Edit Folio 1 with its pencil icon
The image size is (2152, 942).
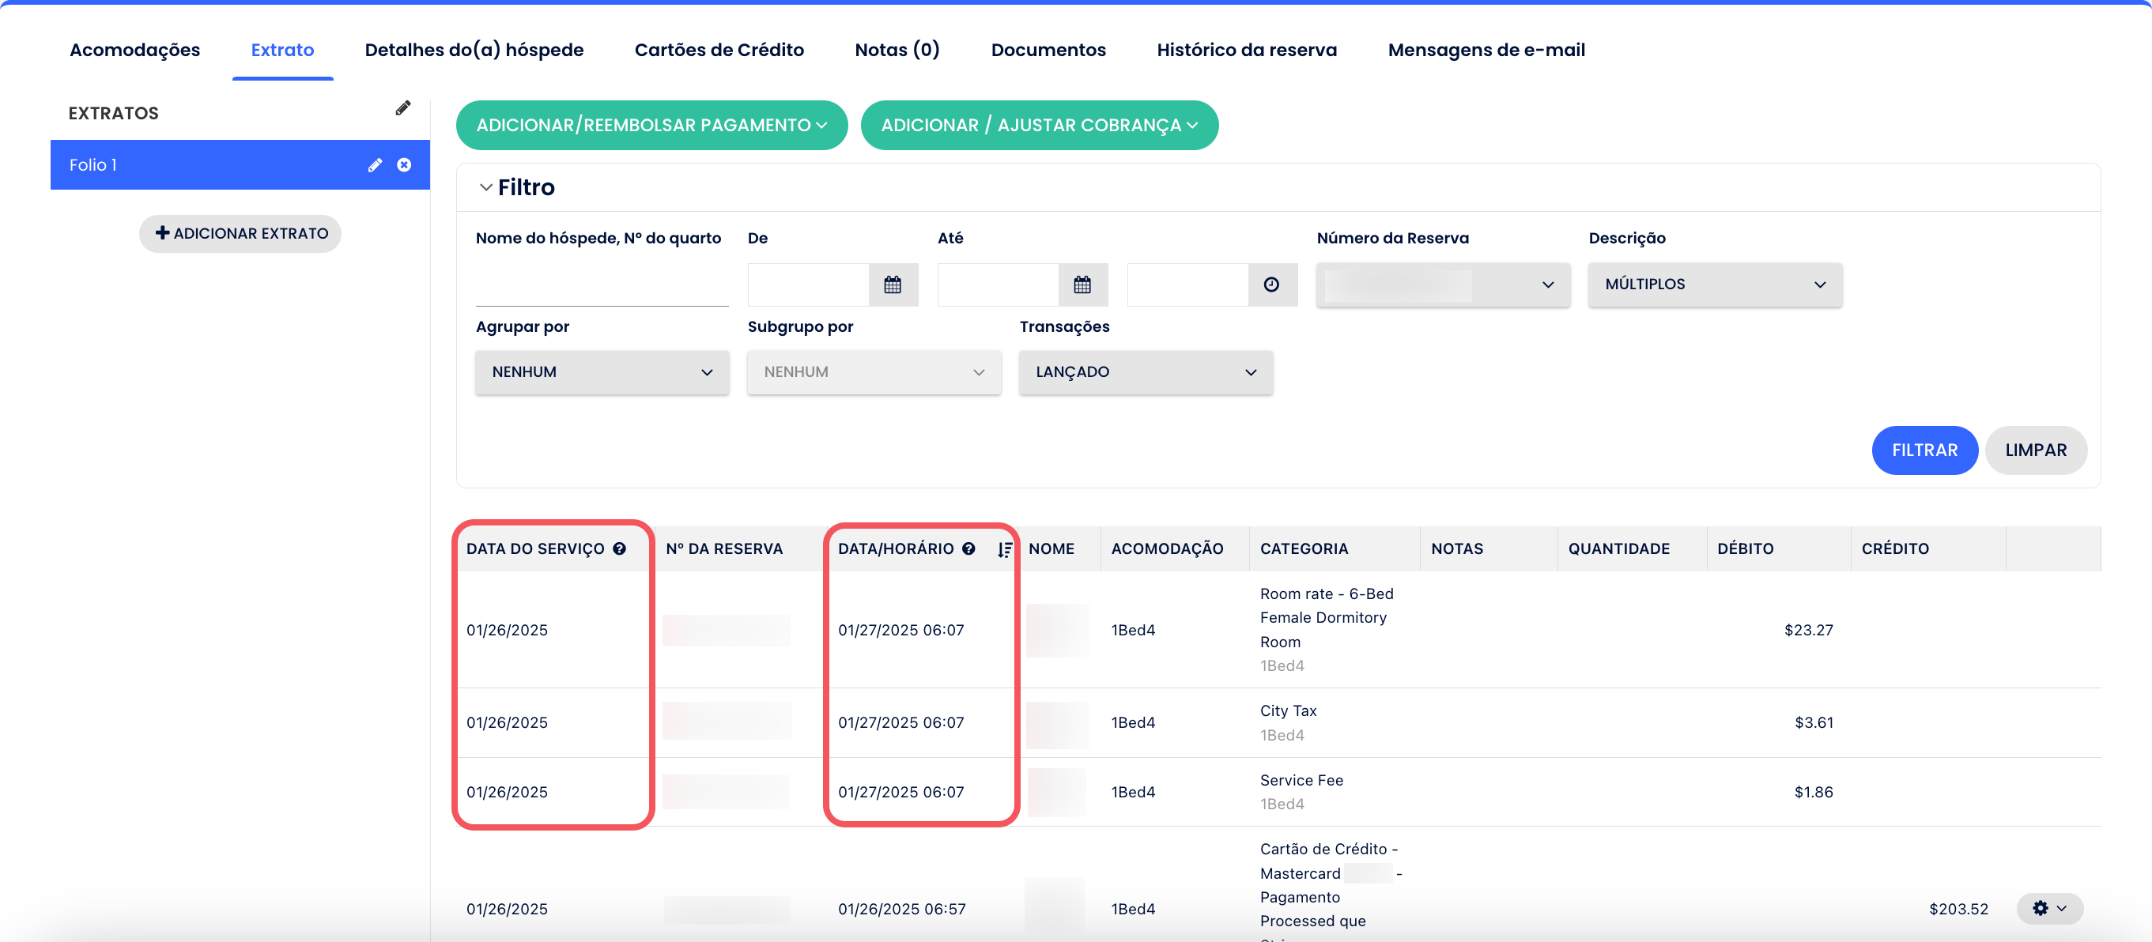[x=375, y=165]
